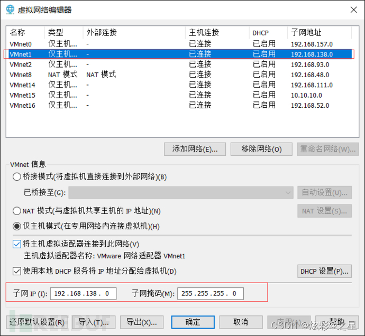This screenshot has height=336, width=365.
Task: Click 子网地址 column header
Action: click(x=320, y=32)
